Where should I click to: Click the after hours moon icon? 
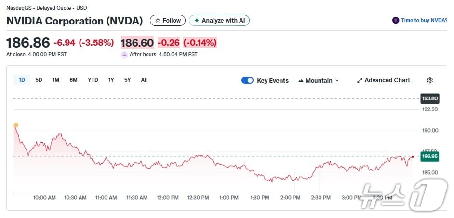coord(124,54)
